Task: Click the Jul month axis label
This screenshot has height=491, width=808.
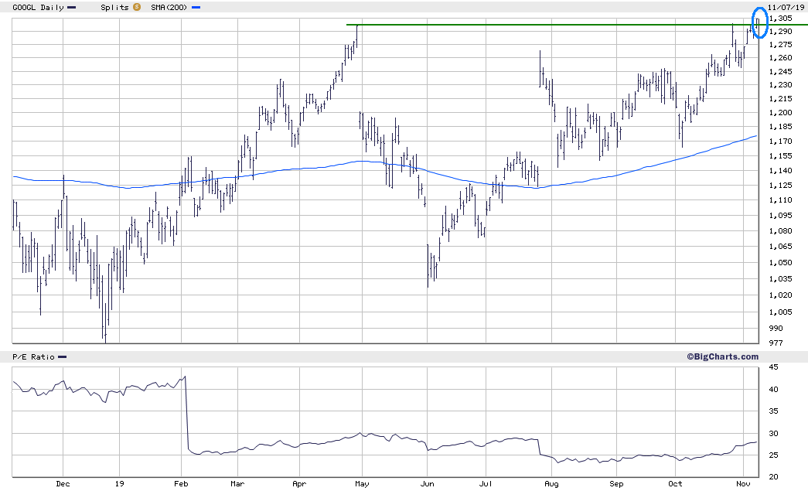Action: point(486,484)
